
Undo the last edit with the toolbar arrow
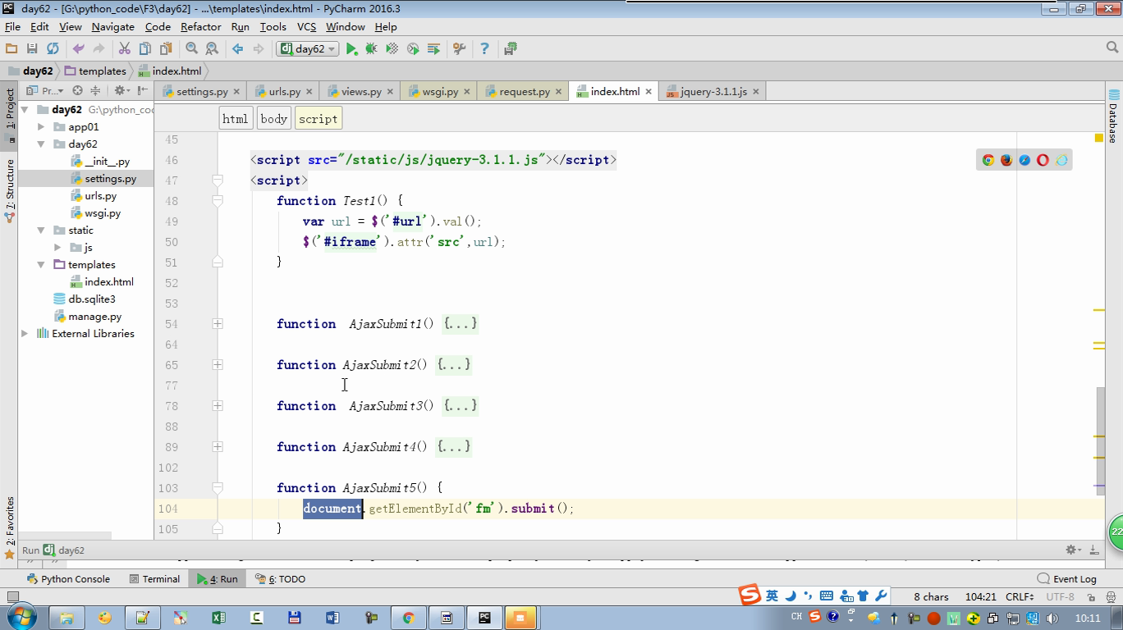[79, 49]
